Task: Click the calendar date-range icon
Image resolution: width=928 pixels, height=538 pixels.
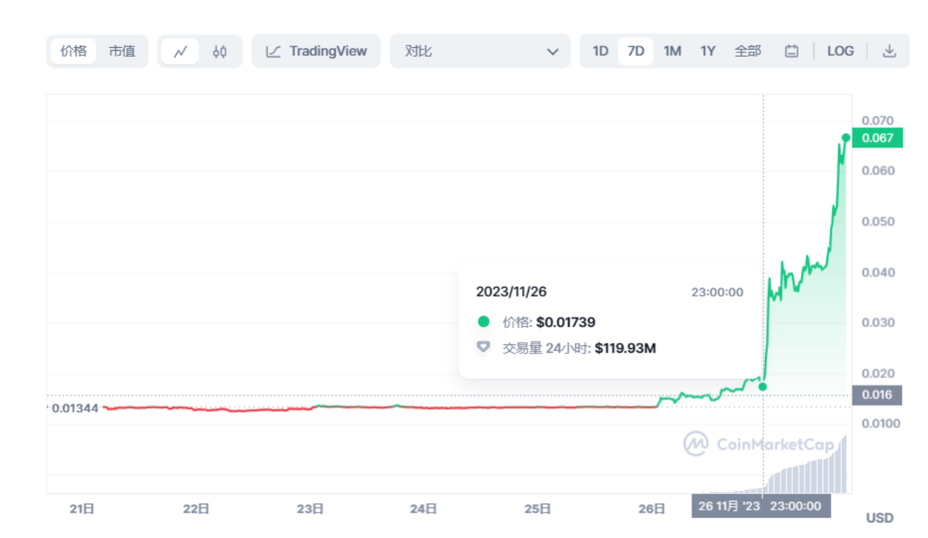Action: [x=791, y=51]
